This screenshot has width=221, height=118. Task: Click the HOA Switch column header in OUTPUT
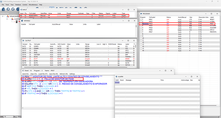tap(61, 44)
